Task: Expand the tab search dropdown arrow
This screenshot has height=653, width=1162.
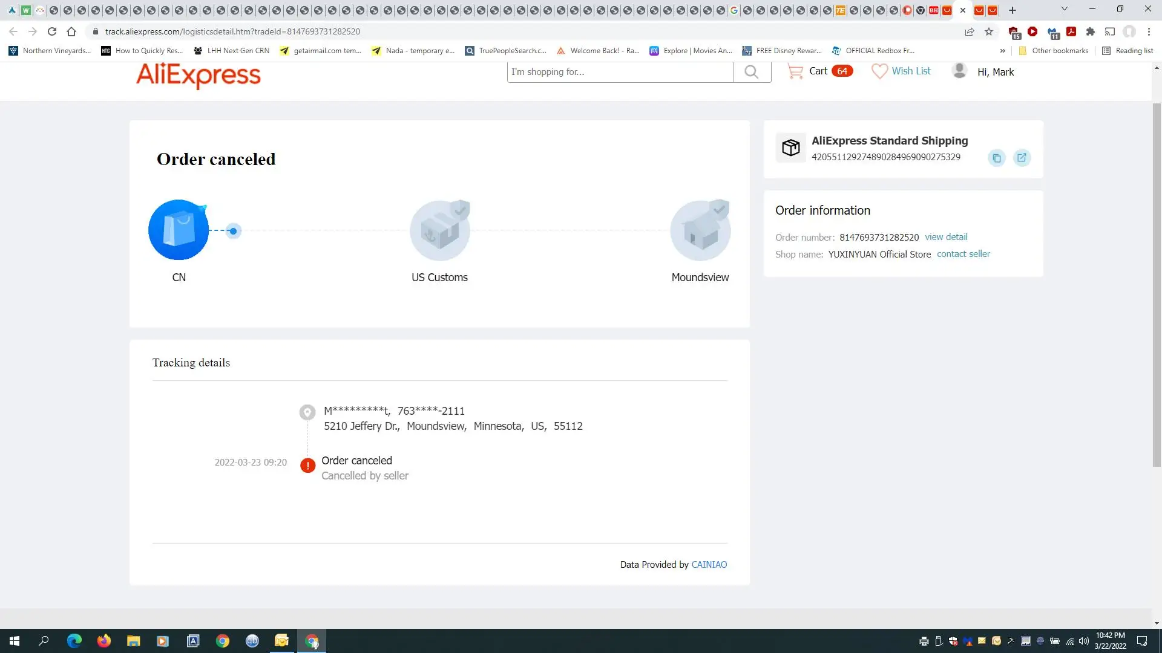Action: click(x=1065, y=10)
